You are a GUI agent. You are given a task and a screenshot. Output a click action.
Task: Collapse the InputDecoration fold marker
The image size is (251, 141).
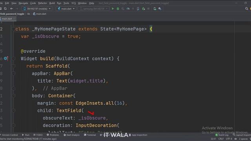click(14, 125)
